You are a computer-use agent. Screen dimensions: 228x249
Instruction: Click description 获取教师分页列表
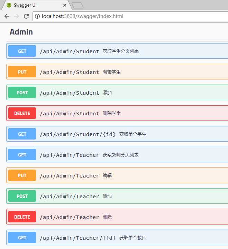pos(121,155)
